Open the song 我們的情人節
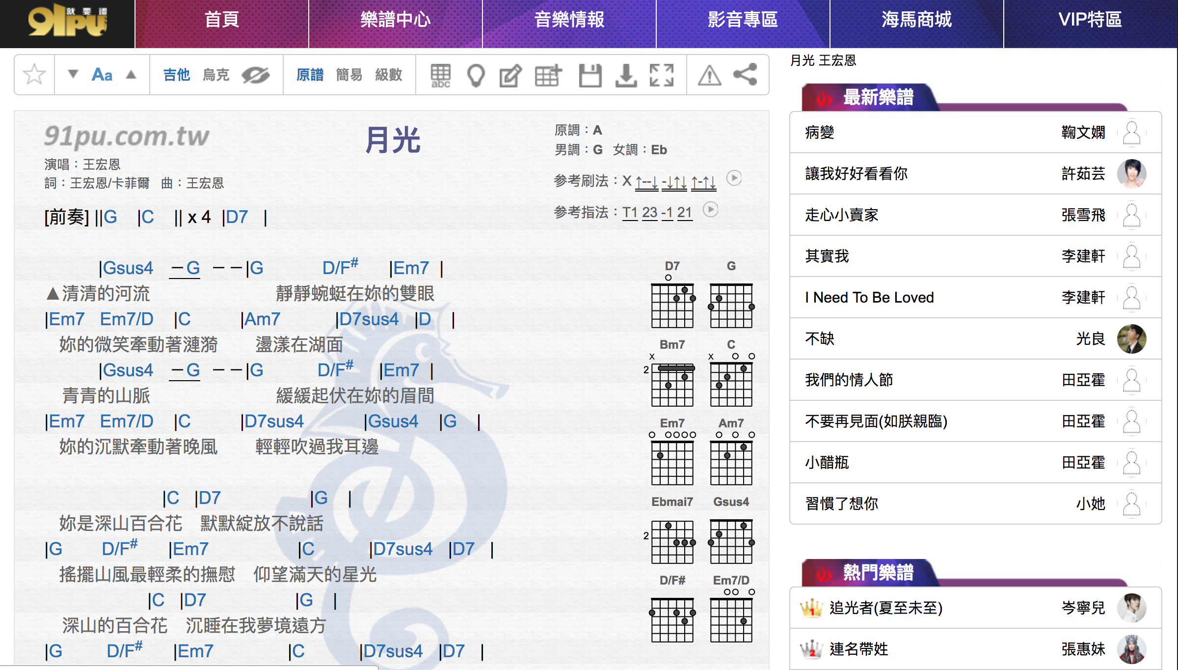This screenshot has width=1178, height=670. tap(975, 380)
